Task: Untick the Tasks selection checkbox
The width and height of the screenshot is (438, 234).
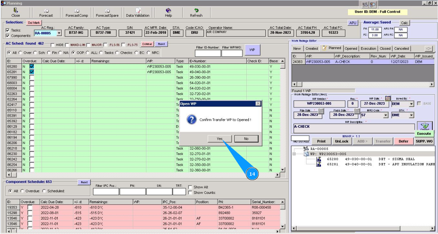Action: pyautogui.click(x=8, y=30)
